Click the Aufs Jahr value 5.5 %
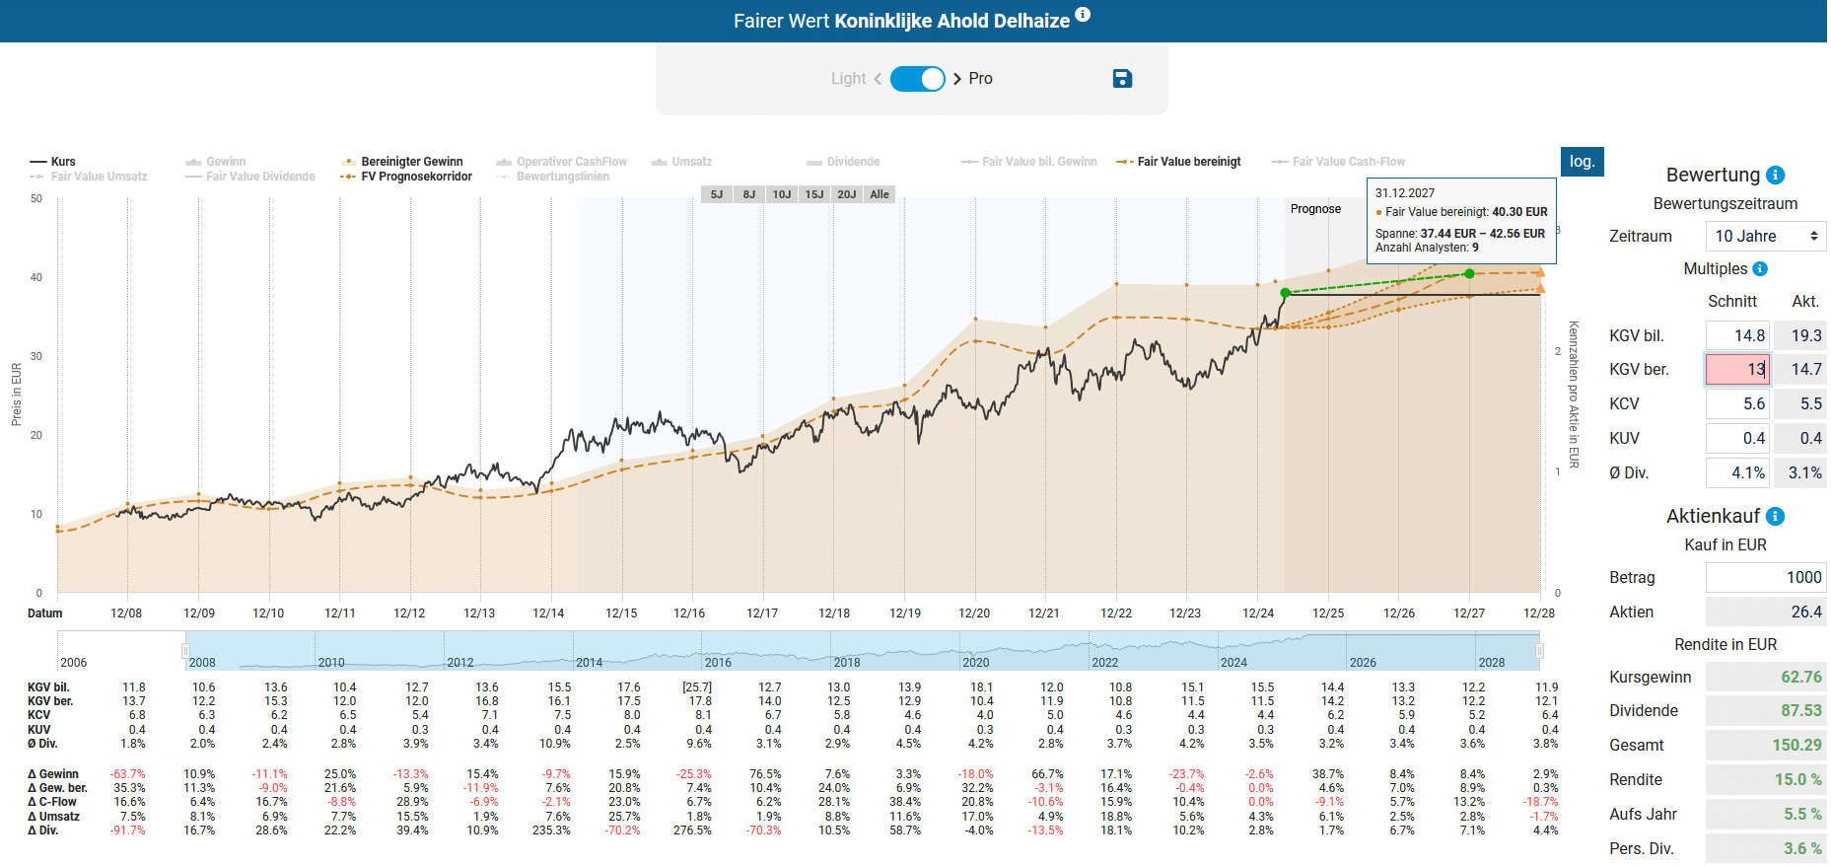 point(1765,814)
